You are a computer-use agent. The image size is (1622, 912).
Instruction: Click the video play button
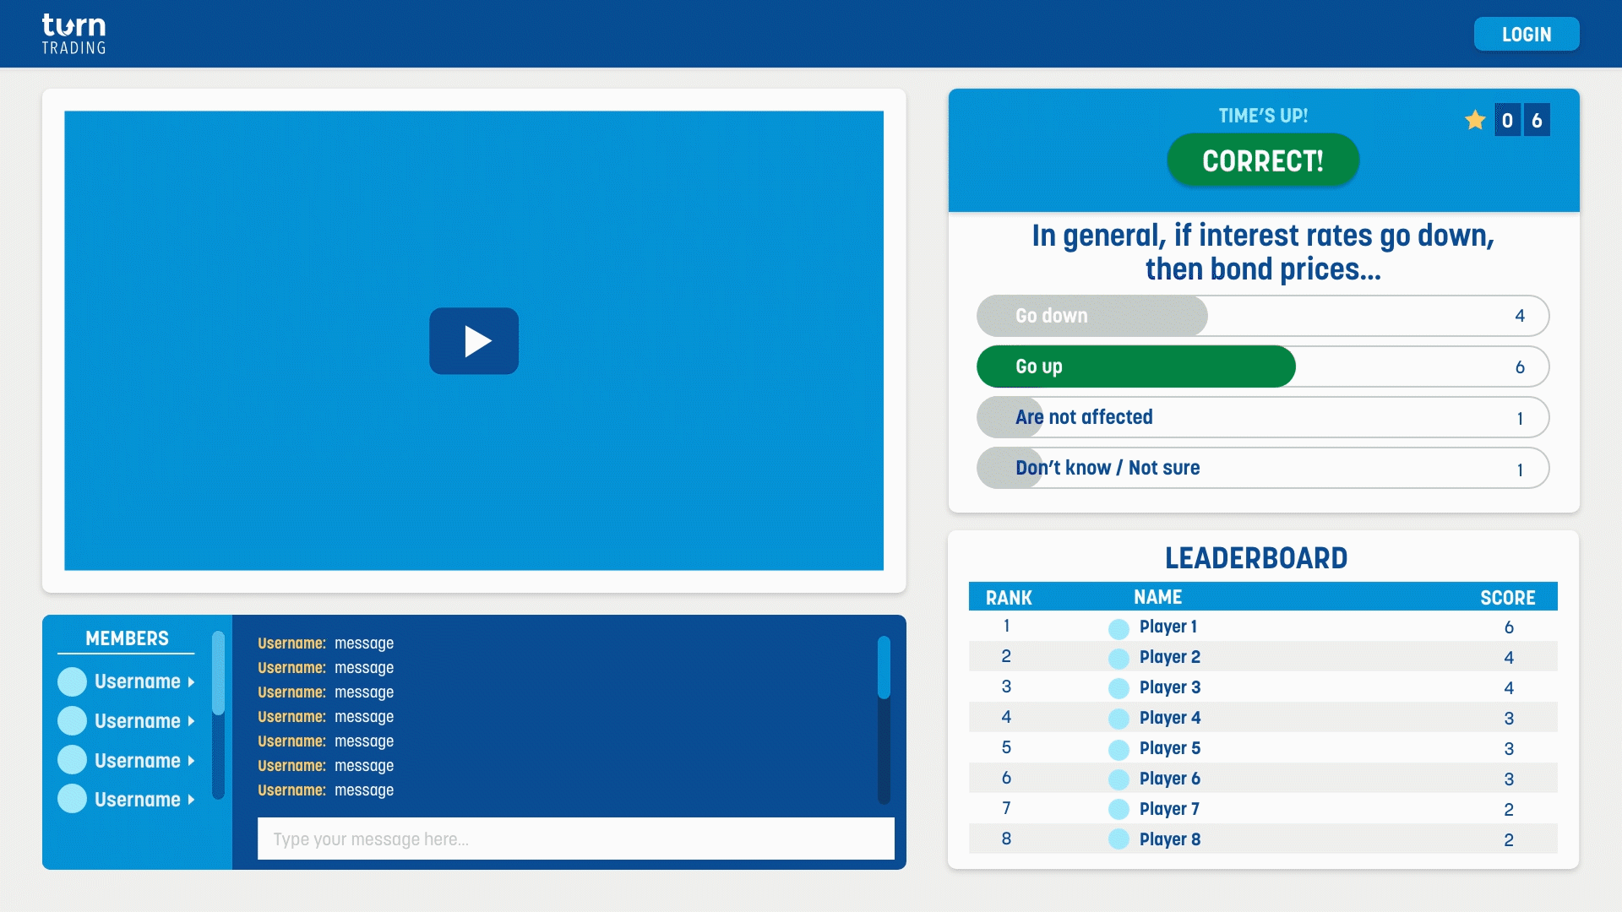[474, 341]
